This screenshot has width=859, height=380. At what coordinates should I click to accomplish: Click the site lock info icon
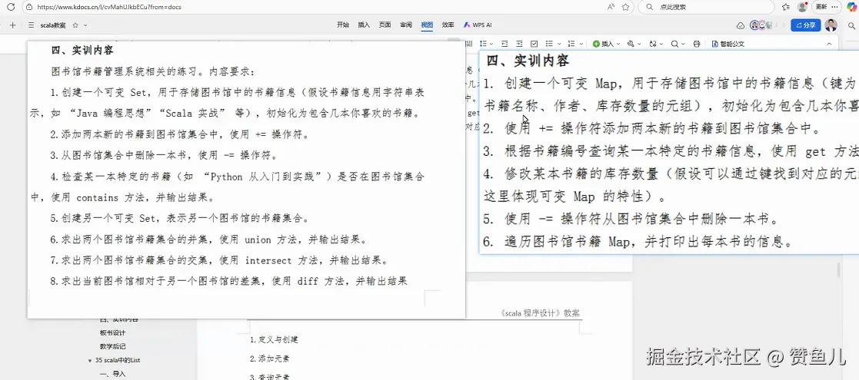(x=28, y=7)
